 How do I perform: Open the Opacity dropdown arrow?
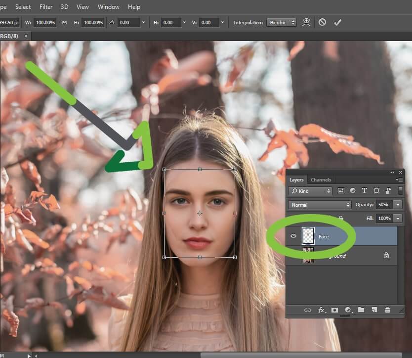(x=398, y=204)
